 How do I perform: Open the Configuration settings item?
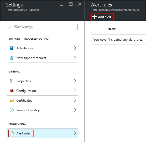tap(42, 91)
